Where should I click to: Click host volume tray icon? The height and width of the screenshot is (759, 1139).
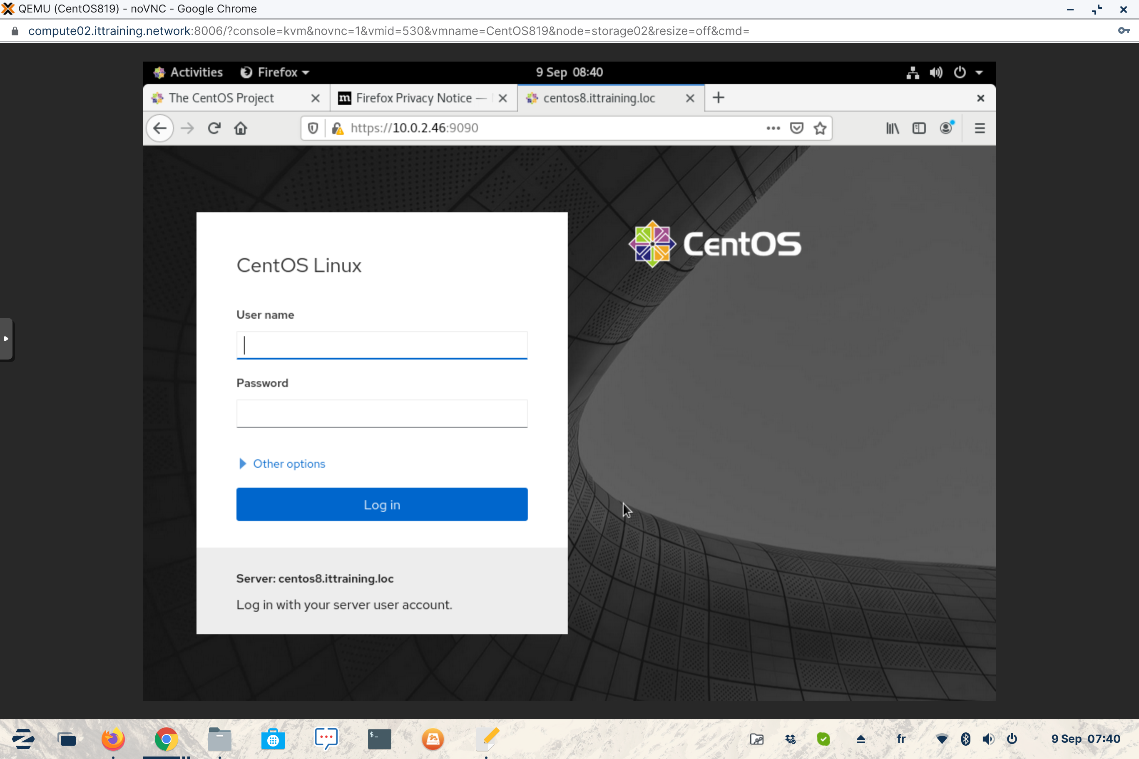988,739
